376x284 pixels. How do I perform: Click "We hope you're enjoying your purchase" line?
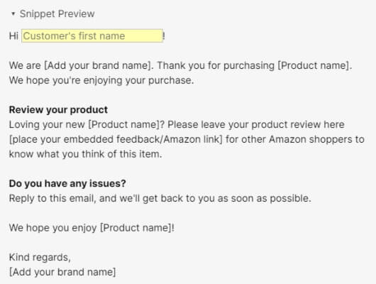click(x=101, y=80)
